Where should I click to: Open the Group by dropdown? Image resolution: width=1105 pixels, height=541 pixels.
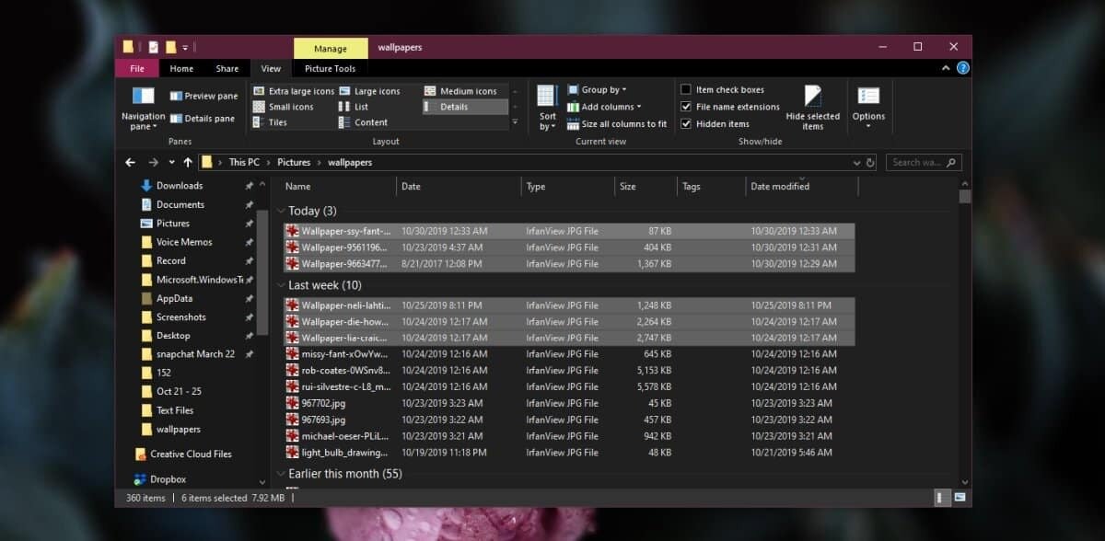(x=601, y=88)
